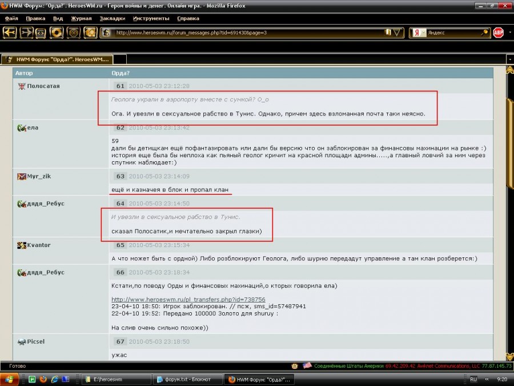Click in the address bar URL field
Viewport: 514px width, 386px height.
pos(246,33)
